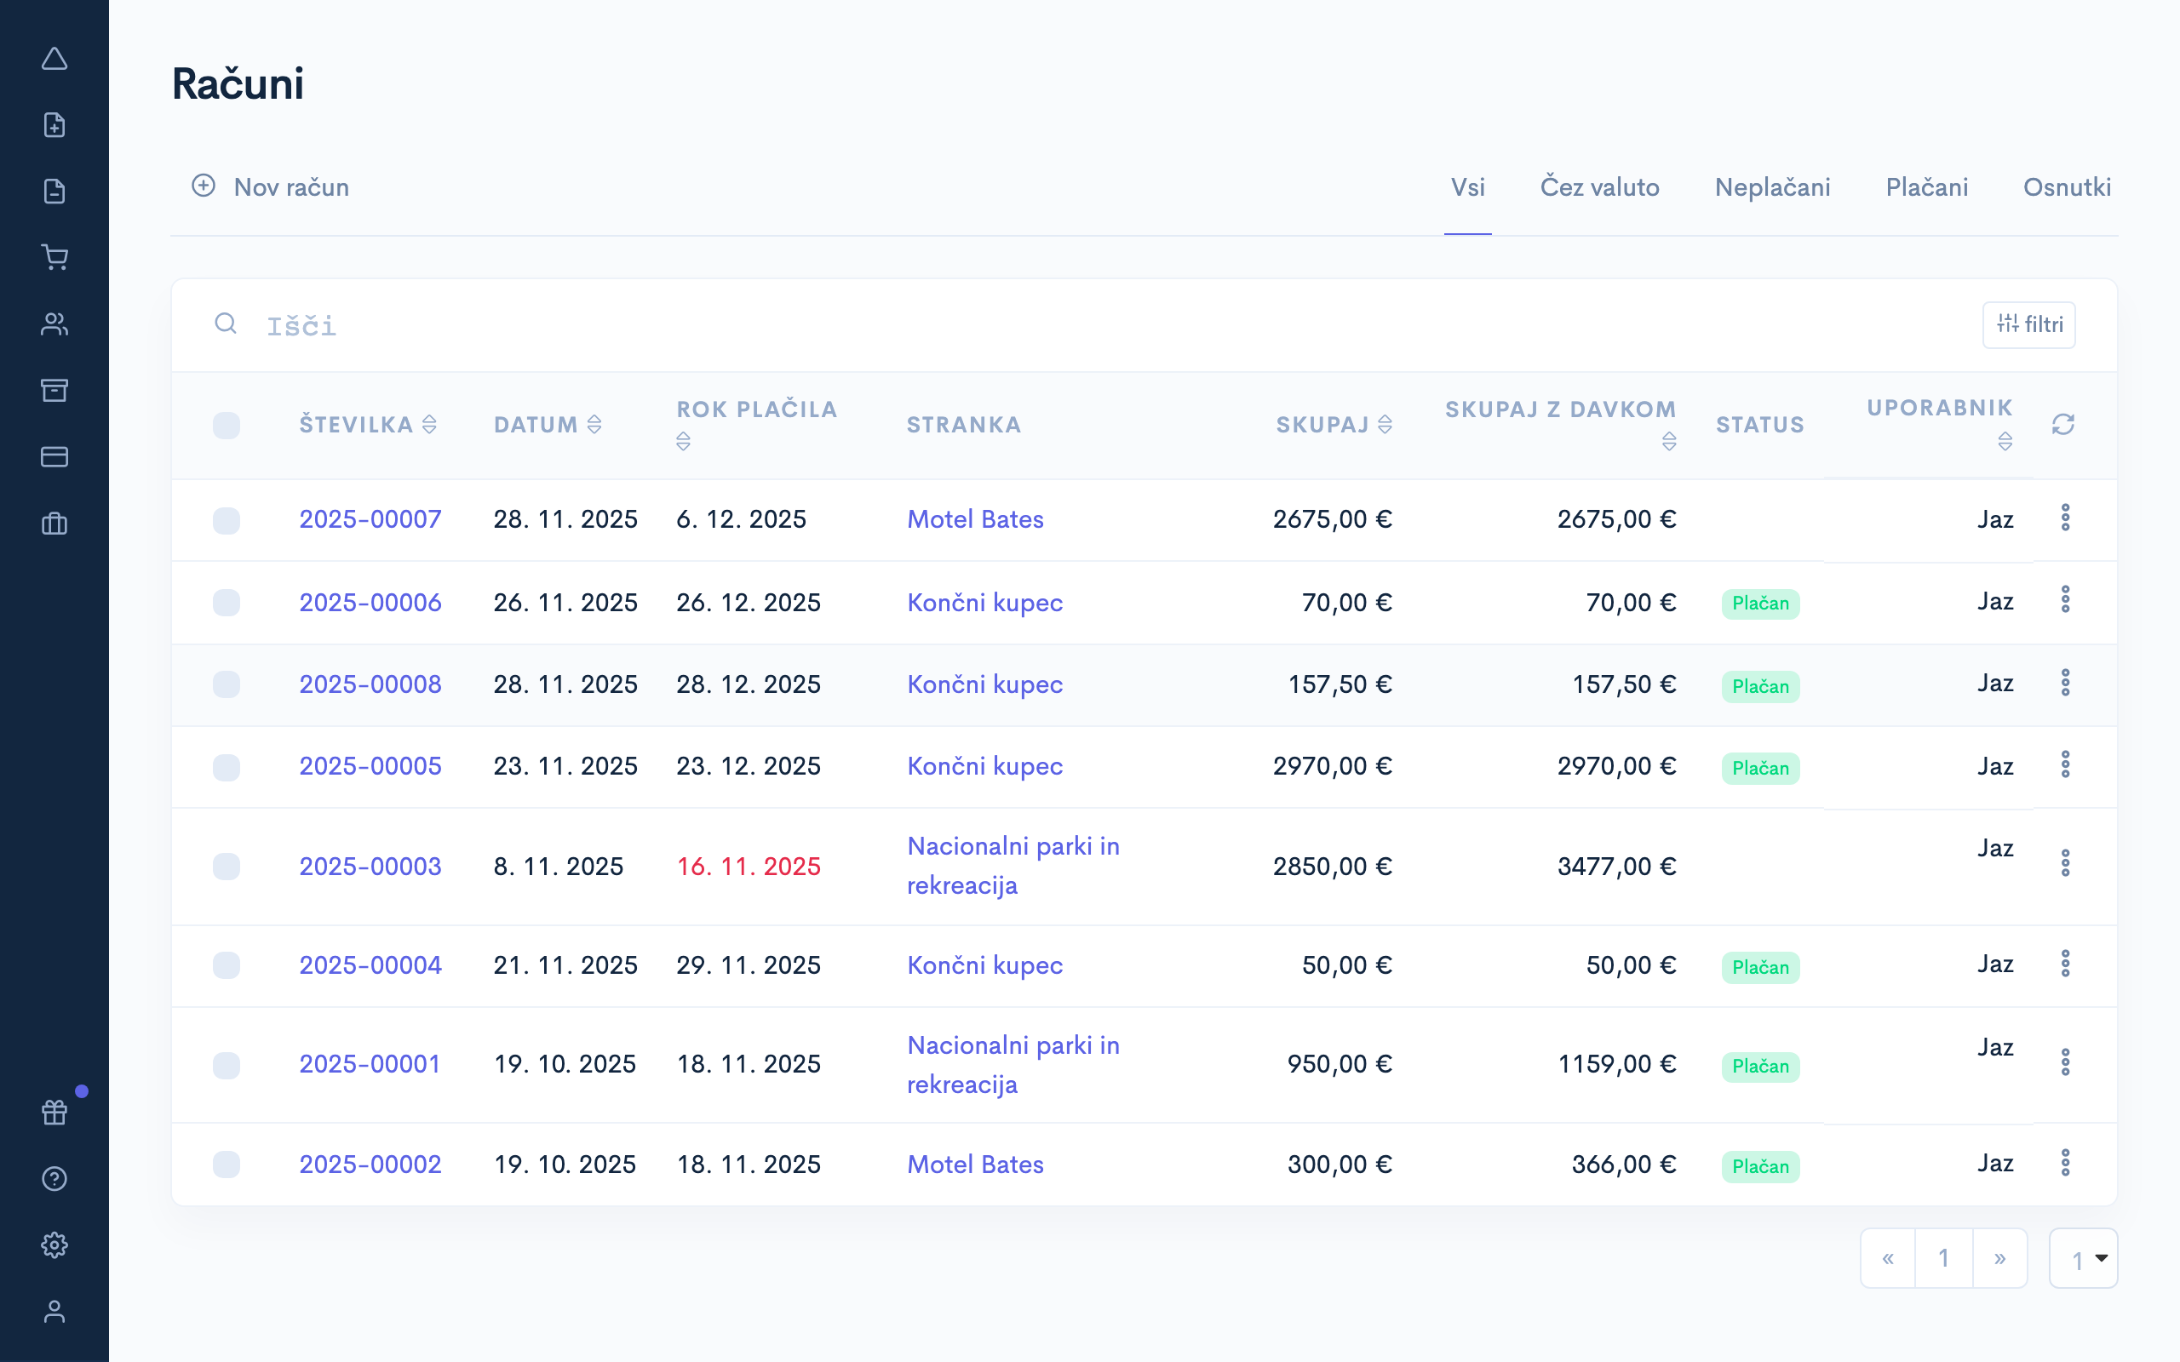Open the Osnutki tab
Image resolution: width=2180 pixels, height=1362 pixels.
(2067, 187)
